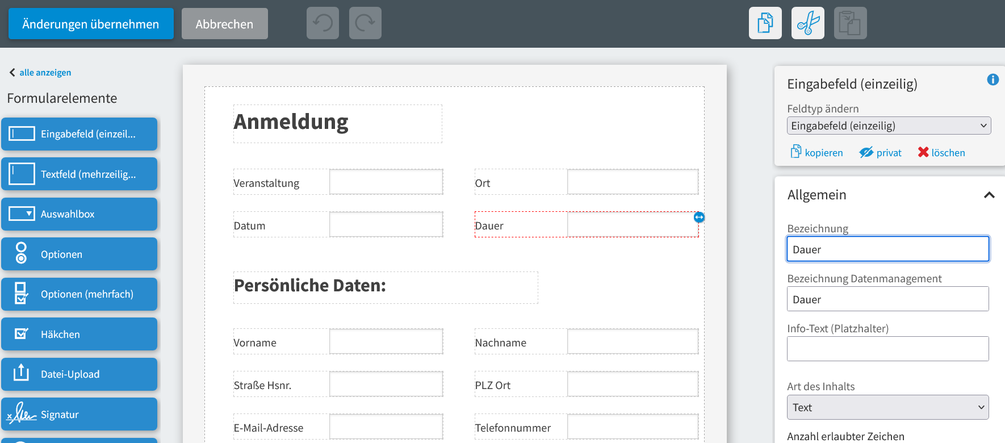Select the Vorname form field

338,341
